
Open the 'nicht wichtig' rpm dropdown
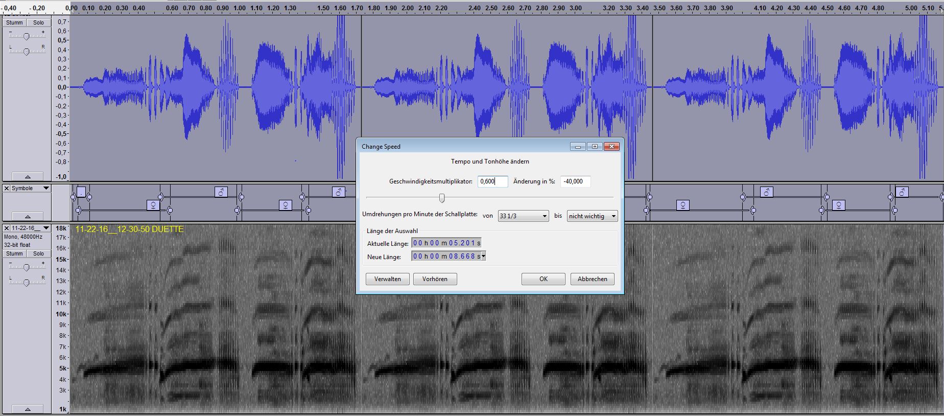pyautogui.click(x=592, y=216)
